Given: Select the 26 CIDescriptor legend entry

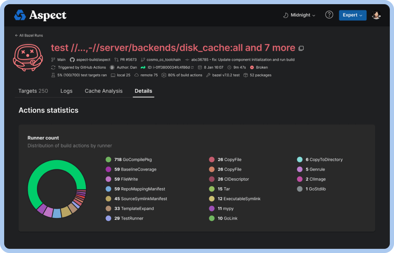Looking at the screenshot, I should [x=229, y=179].
